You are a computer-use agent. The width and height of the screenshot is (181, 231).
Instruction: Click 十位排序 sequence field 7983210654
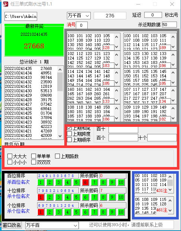click(x=58, y=190)
